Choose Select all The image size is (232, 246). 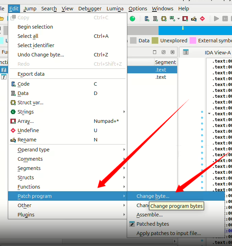pos(68,36)
